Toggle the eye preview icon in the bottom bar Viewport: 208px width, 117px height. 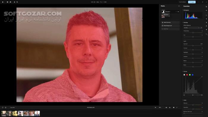pyautogui.click(x=170, y=107)
